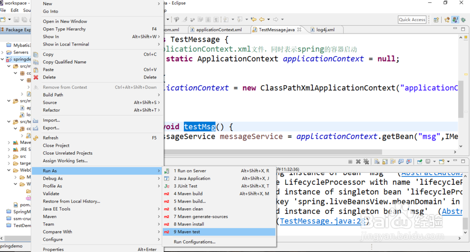470x252 pixels.
Task: Select pom.xml file in Package Explorer
Action: [22, 205]
